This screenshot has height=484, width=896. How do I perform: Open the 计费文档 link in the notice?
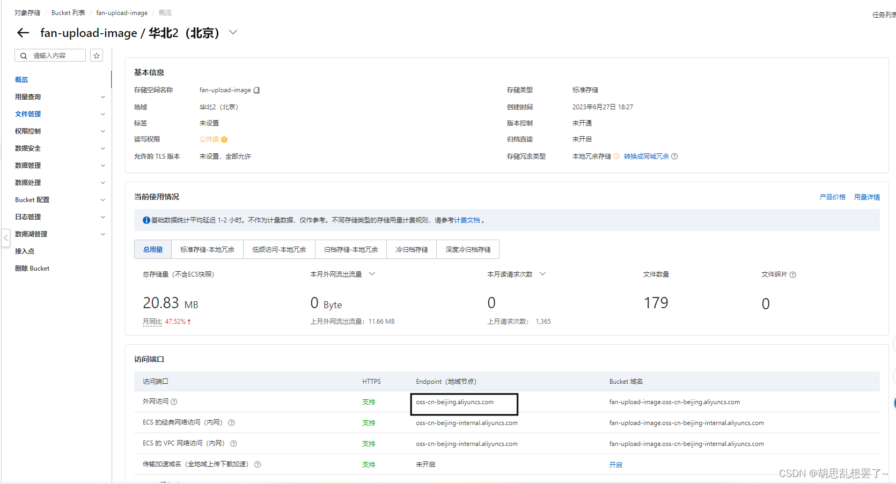click(x=467, y=220)
